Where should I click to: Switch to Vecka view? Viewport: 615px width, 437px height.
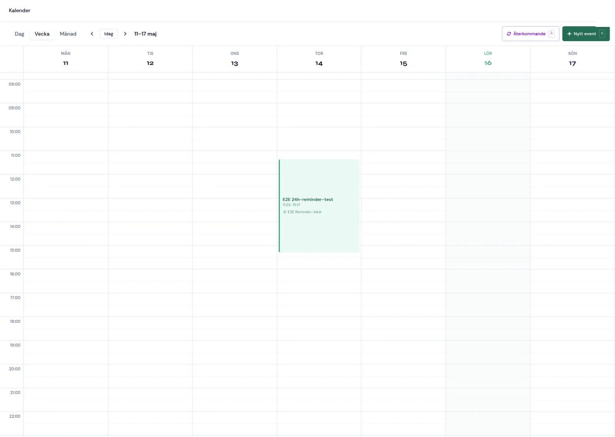(x=42, y=34)
